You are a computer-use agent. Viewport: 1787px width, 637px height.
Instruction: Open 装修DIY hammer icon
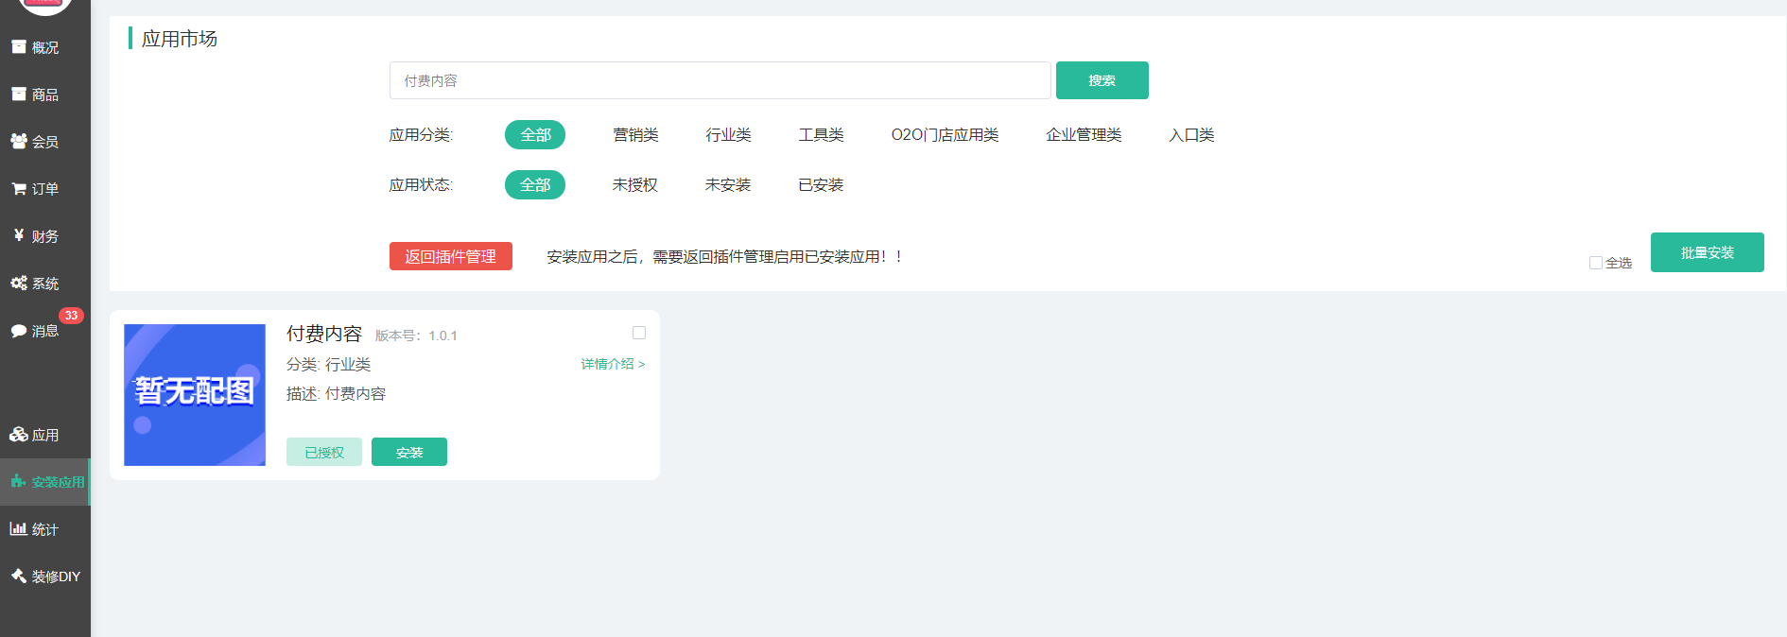19,576
